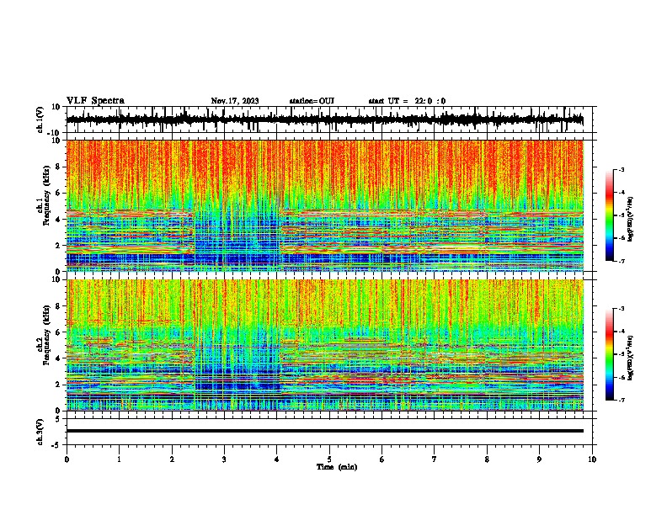Select the "start UT = 22:0 :0" text
The image size is (667, 515).
[x=407, y=101]
